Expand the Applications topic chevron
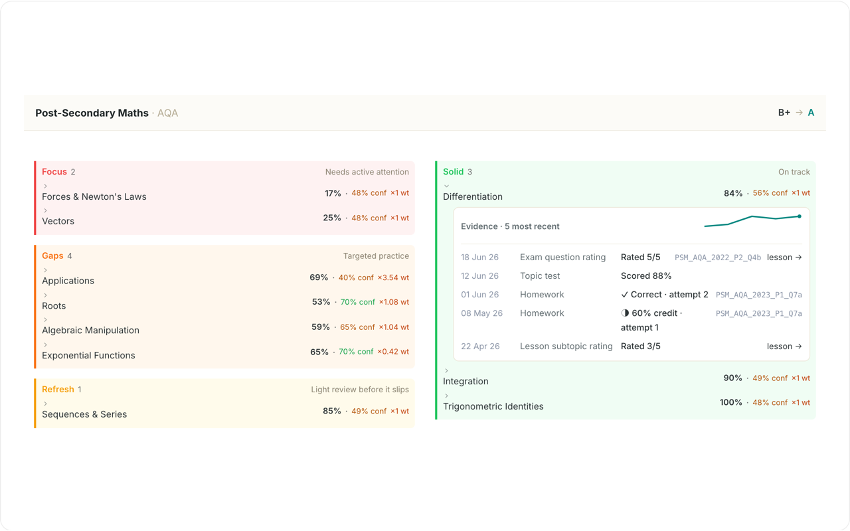This screenshot has height=531, width=850. click(x=45, y=271)
